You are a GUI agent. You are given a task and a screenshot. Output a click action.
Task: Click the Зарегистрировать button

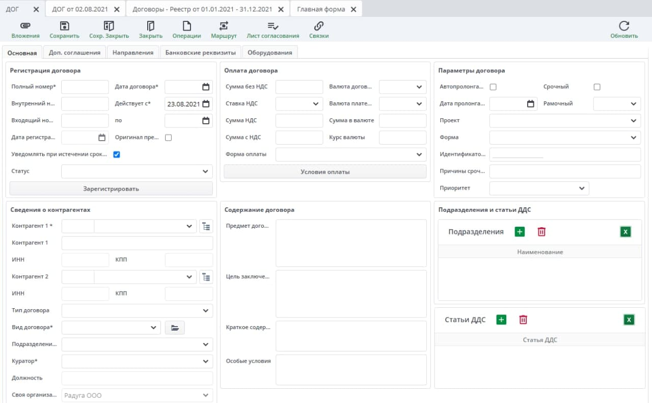[x=111, y=189]
